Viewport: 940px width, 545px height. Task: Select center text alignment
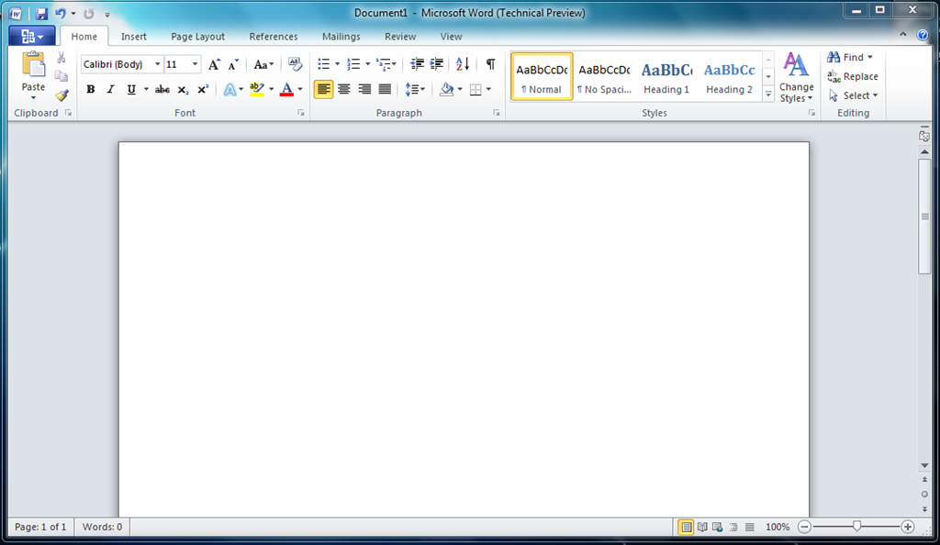pyautogui.click(x=343, y=88)
